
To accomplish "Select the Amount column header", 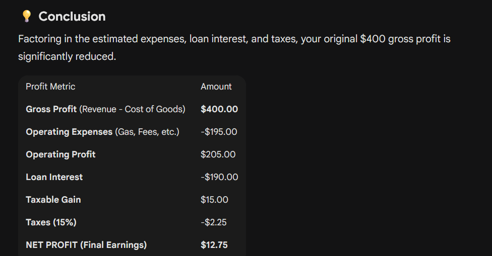I will click(x=216, y=87).
